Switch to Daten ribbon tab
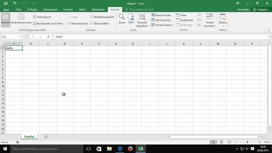 tap(82, 9)
